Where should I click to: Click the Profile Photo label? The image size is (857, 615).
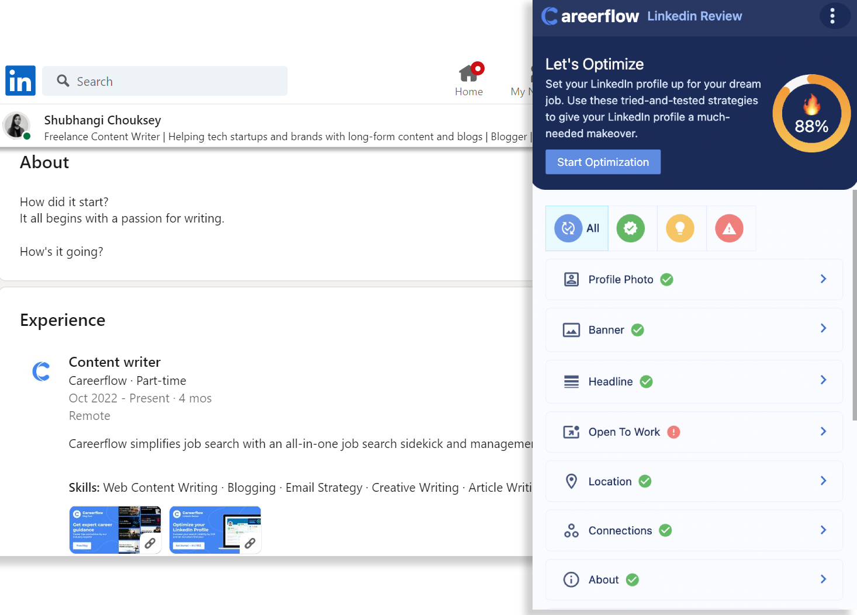pos(621,280)
